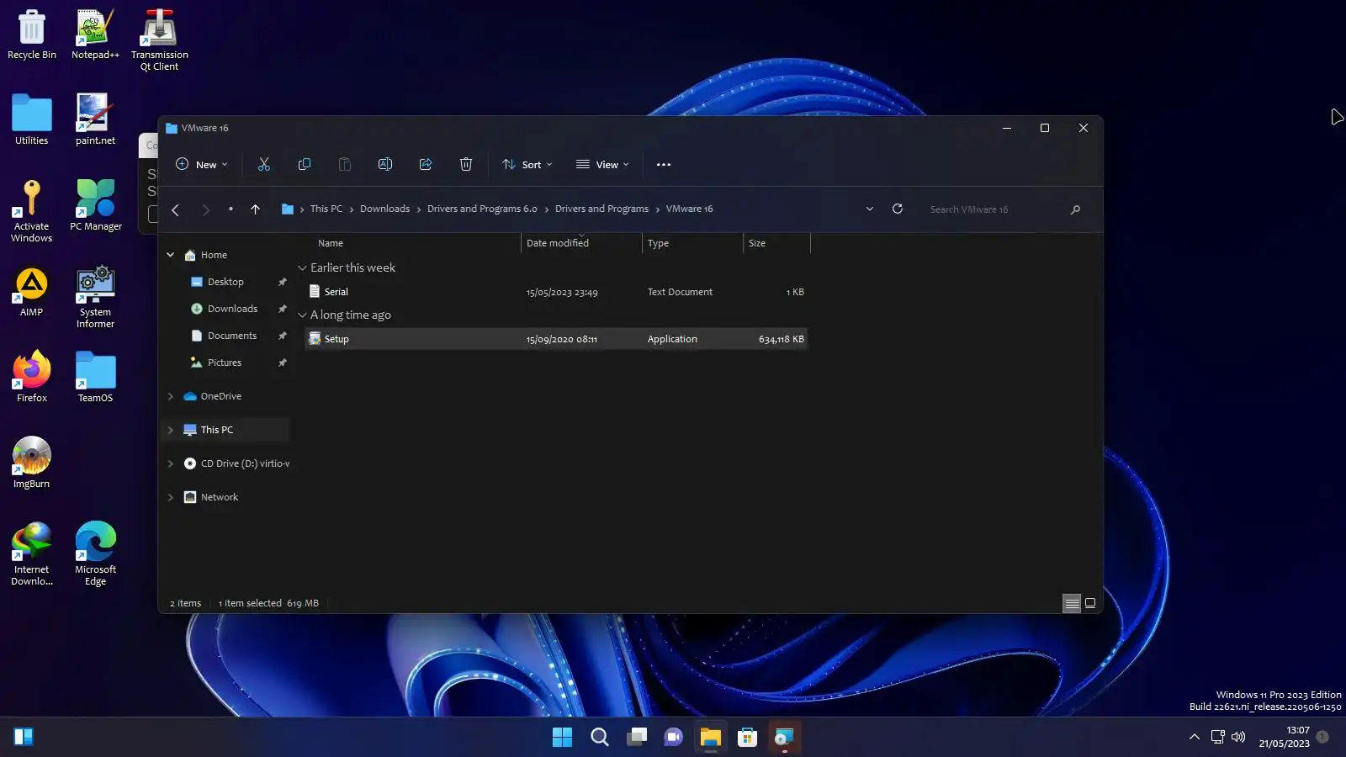The image size is (1346, 757).
Task: Select the Notepad++ desktop shortcut
Action: [x=95, y=34]
